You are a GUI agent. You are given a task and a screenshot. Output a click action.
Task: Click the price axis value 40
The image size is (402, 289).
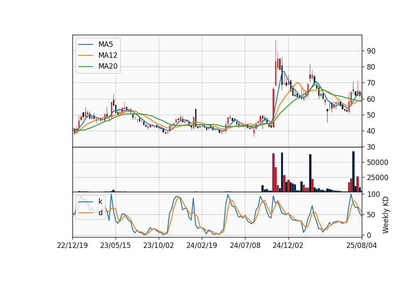click(x=371, y=131)
